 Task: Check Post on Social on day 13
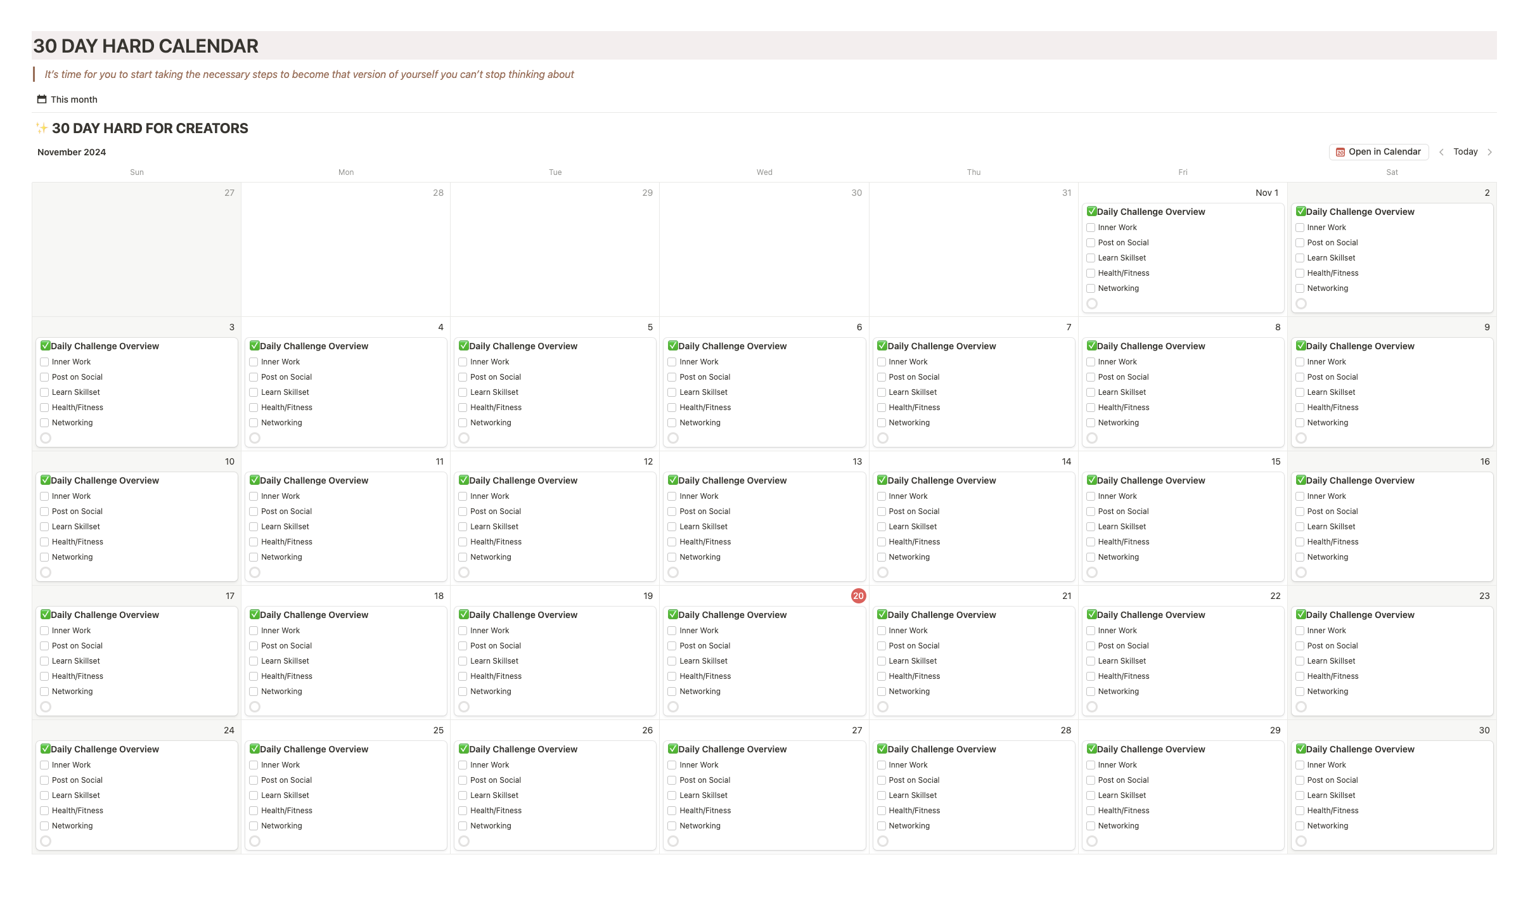point(672,512)
